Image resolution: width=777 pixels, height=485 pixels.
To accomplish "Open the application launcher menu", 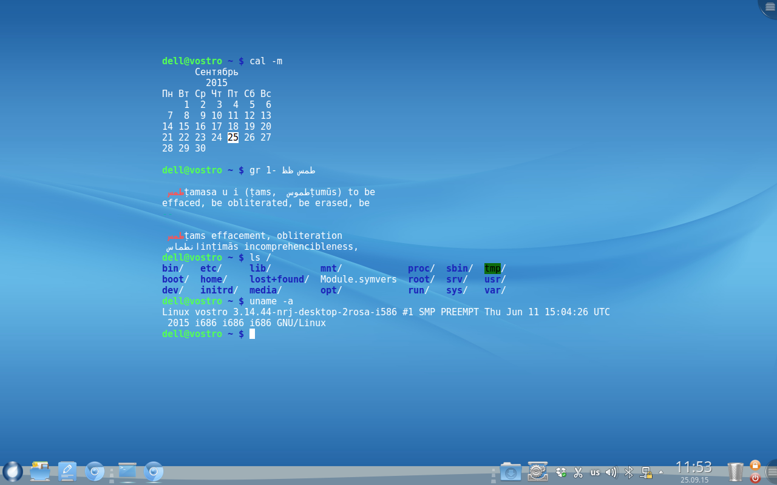I will click(12, 471).
